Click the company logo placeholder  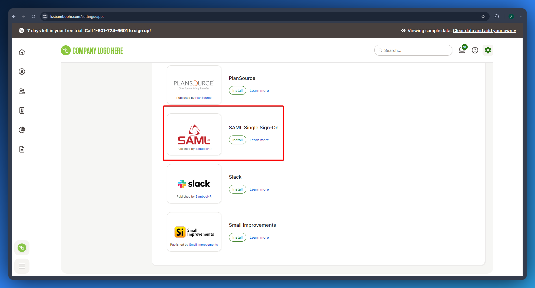(92, 50)
